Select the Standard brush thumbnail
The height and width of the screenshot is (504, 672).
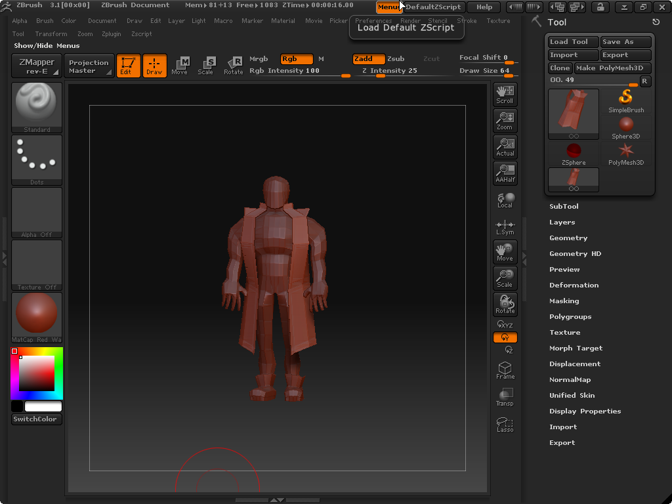[37, 108]
